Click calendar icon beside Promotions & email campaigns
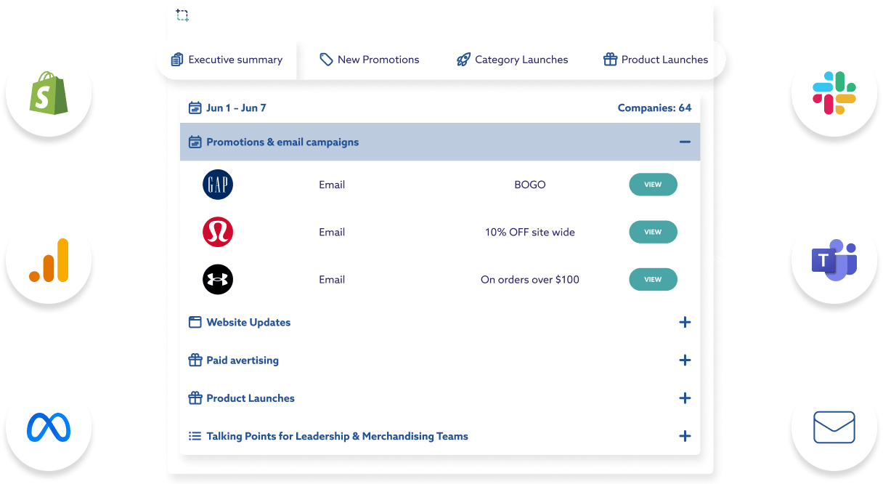Viewport: 883px width, 484px height. pos(195,142)
